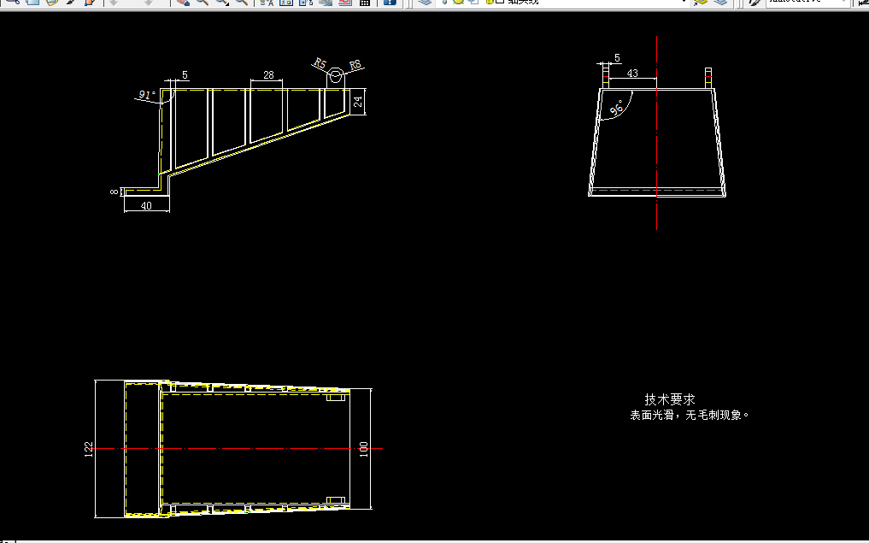Toggle the freeze icon for current layer

(x=456, y=3)
